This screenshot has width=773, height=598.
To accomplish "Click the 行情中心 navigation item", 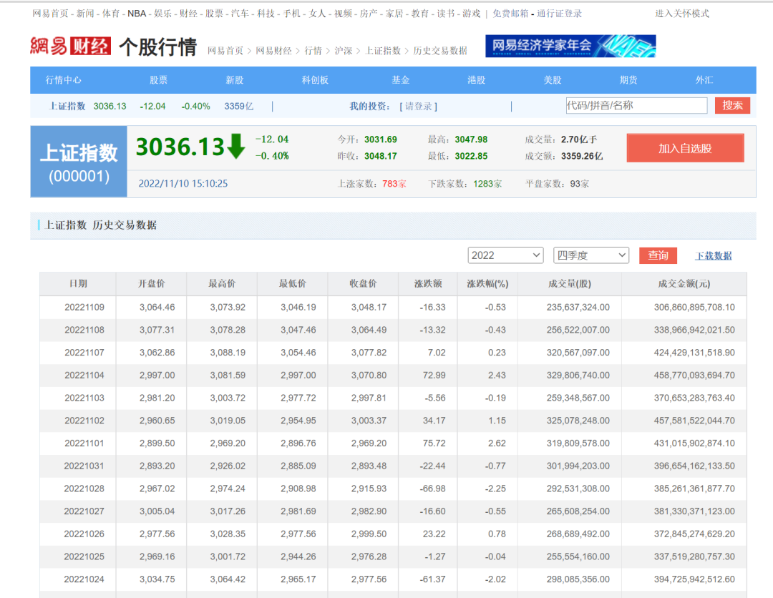I will tap(64, 80).
